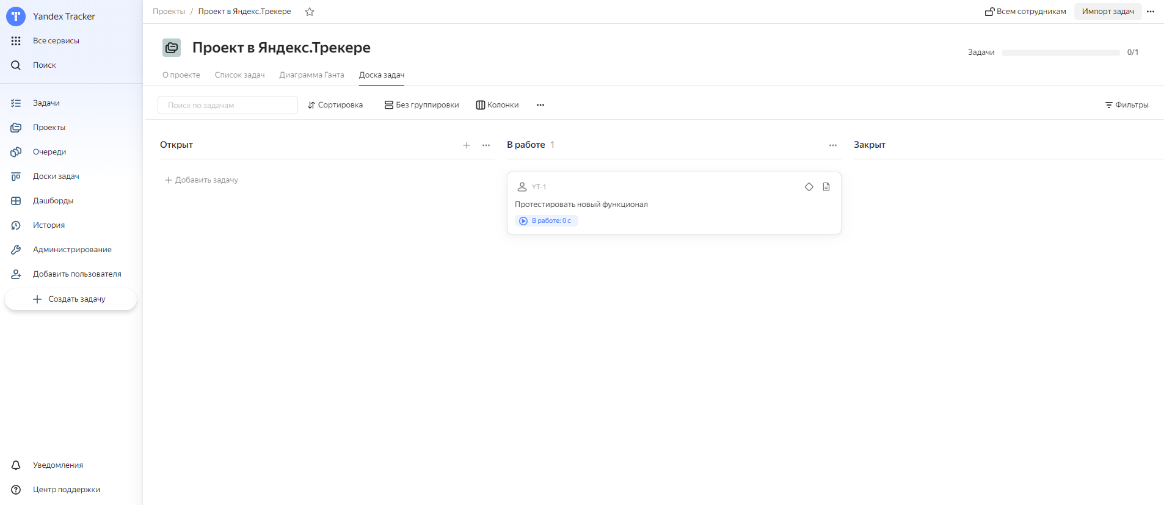Open the Сортировка dropdown
Viewport: 1164px width, 505px height.
coord(335,105)
